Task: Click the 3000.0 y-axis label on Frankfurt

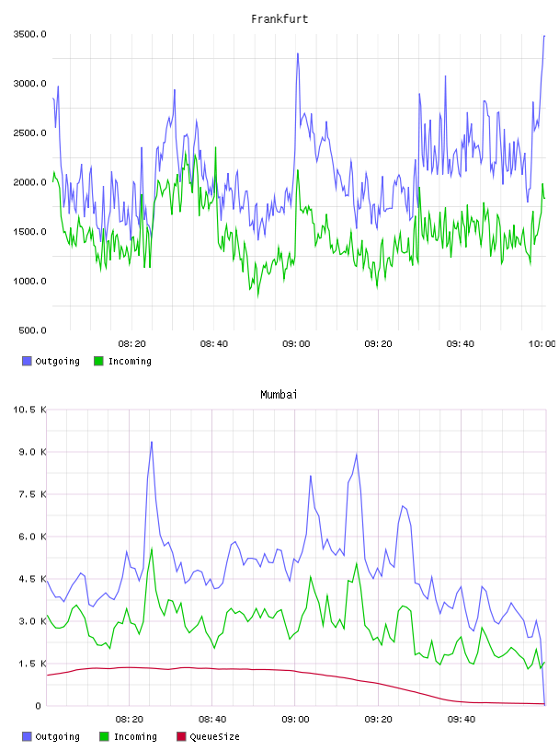Action: pos(29,84)
